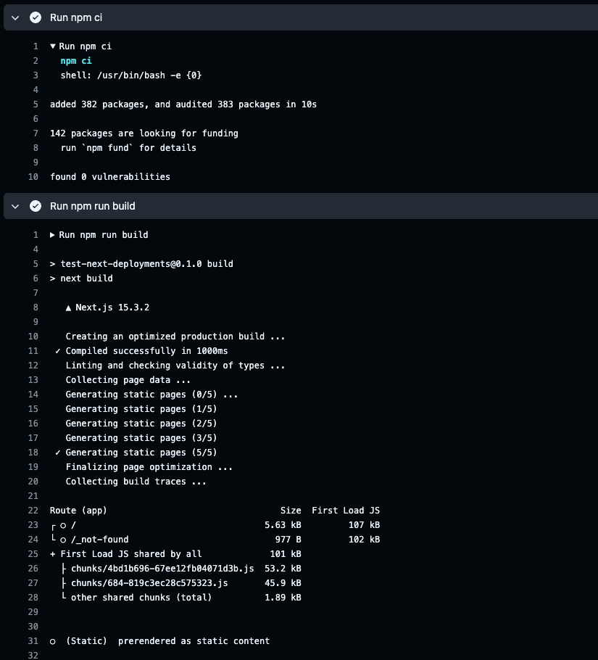Image resolution: width=598 pixels, height=660 pixels.
Task: Click line number 31 beside '(Static)' legend
Action: click(33, 641)
